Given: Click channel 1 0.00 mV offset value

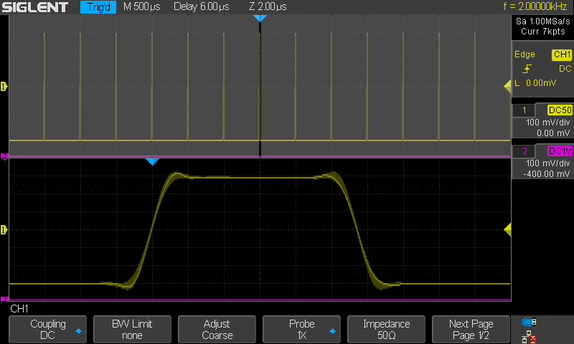Looking at the screenshot, I should pos(553,133).
